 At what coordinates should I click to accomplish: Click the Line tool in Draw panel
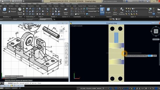point(40,11)
